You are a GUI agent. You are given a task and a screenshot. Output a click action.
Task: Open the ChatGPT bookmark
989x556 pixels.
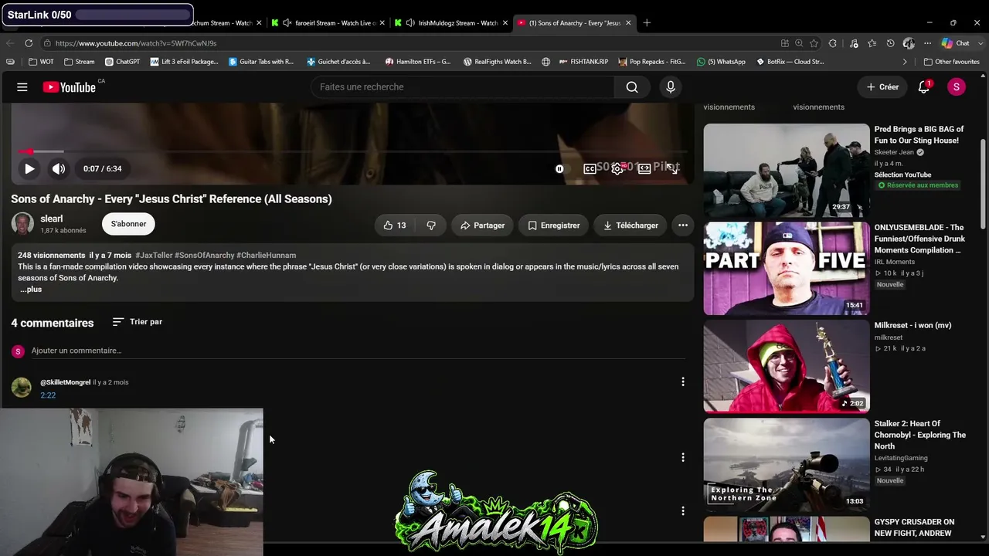coord(122,62)
